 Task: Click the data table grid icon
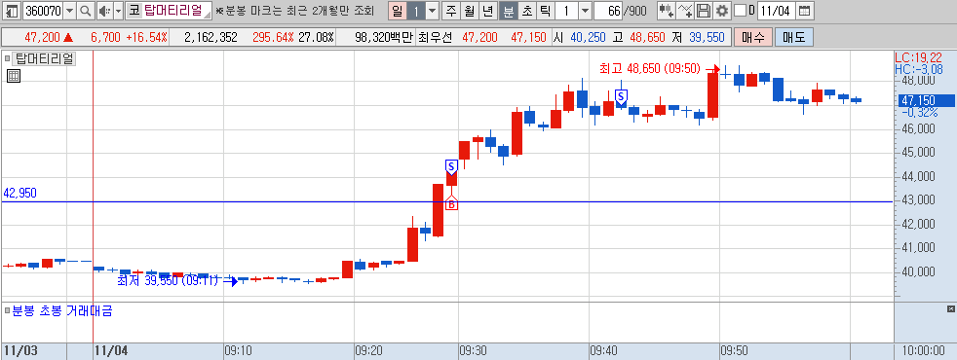(x=14, y=76)
